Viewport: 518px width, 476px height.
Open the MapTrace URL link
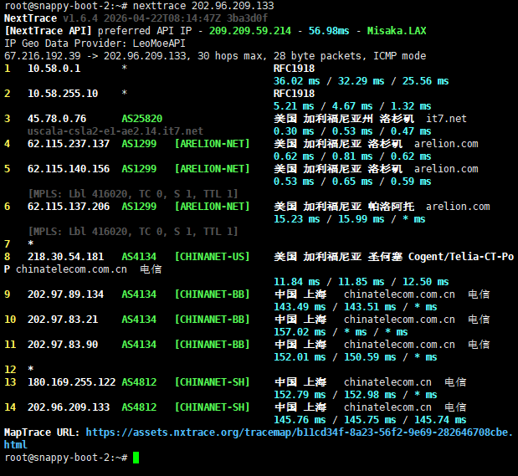pyautogui.click(x=259, y=438)
